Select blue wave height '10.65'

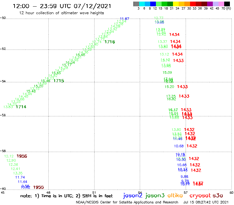(x=182, y=165)
